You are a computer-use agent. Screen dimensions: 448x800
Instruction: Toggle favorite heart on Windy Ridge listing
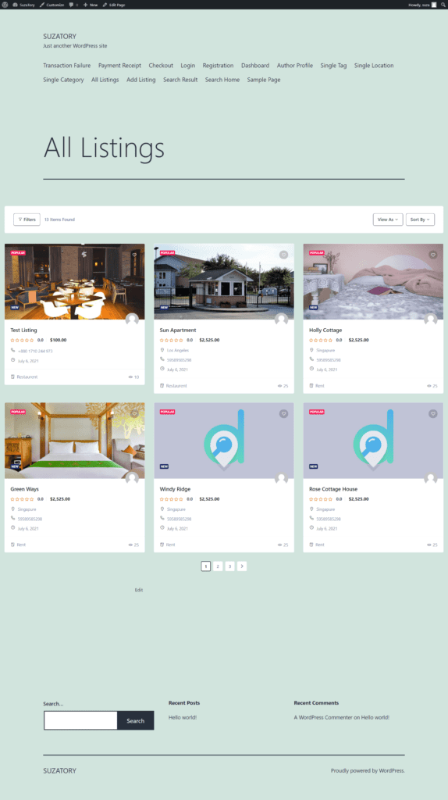tap(283, 414)
